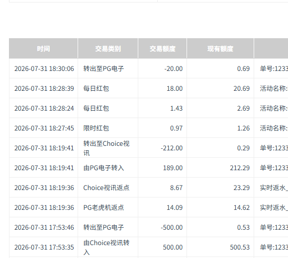Click the 每日红包 entry at 18:28:24
Image resolution: width=288 pixels, height=258 pixels.
point(96,108)
